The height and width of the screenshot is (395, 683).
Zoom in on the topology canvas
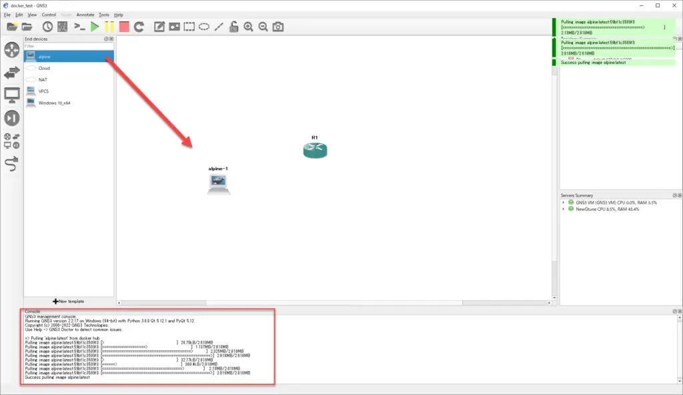click(x=248, y=27)
